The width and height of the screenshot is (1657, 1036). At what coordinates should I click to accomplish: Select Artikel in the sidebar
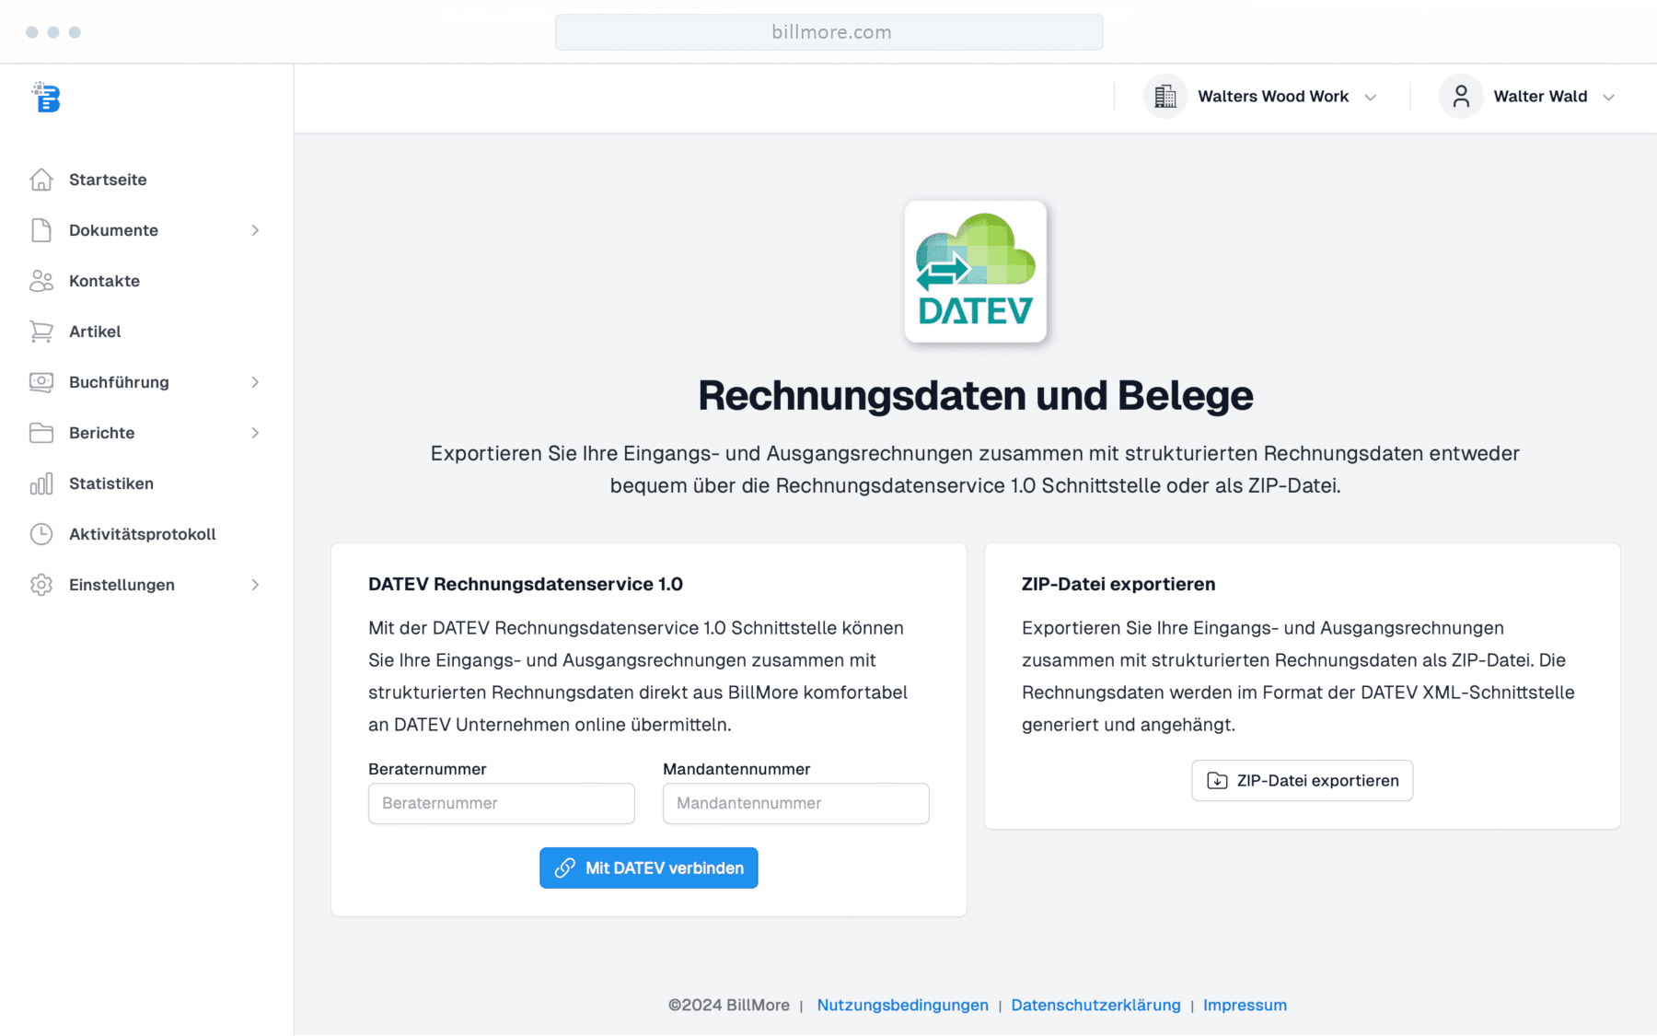pyautogui.click(x=95, y=332)
